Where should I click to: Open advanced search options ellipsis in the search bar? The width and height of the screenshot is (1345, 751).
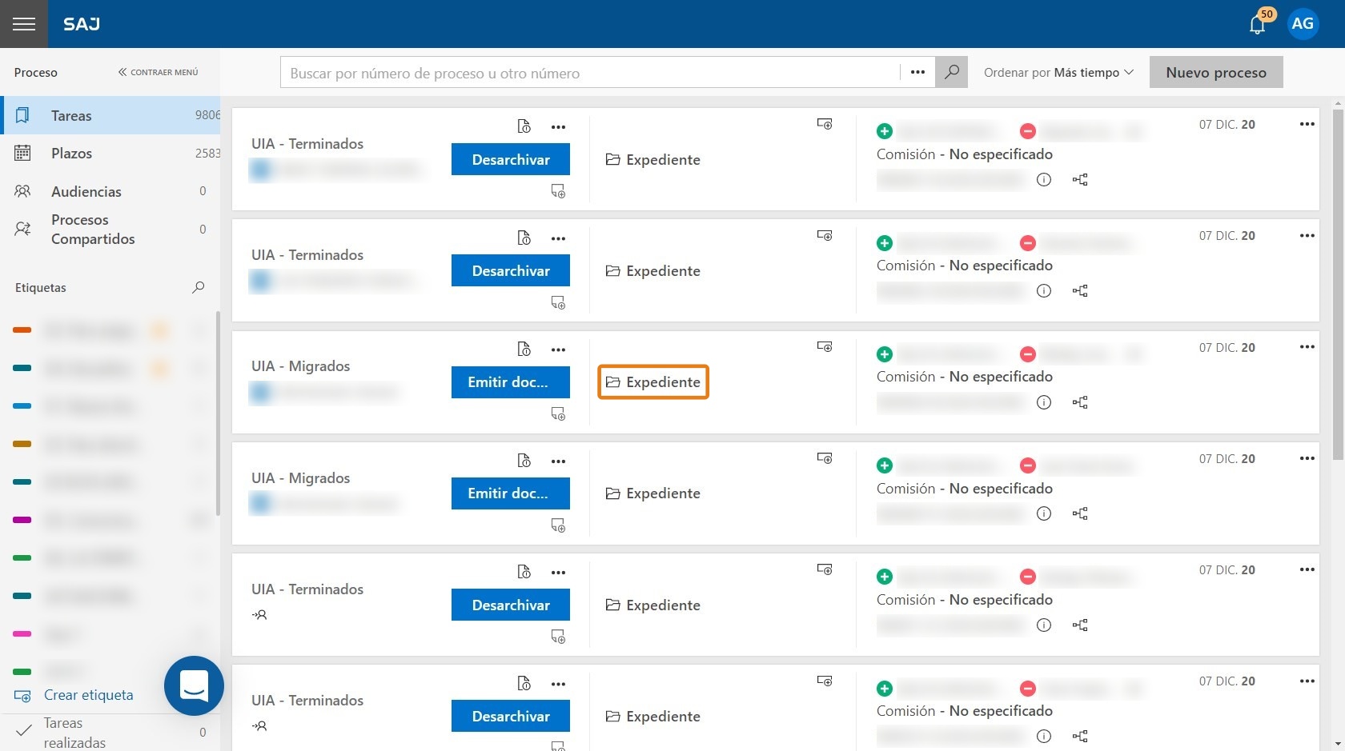[x=917, y=72]
